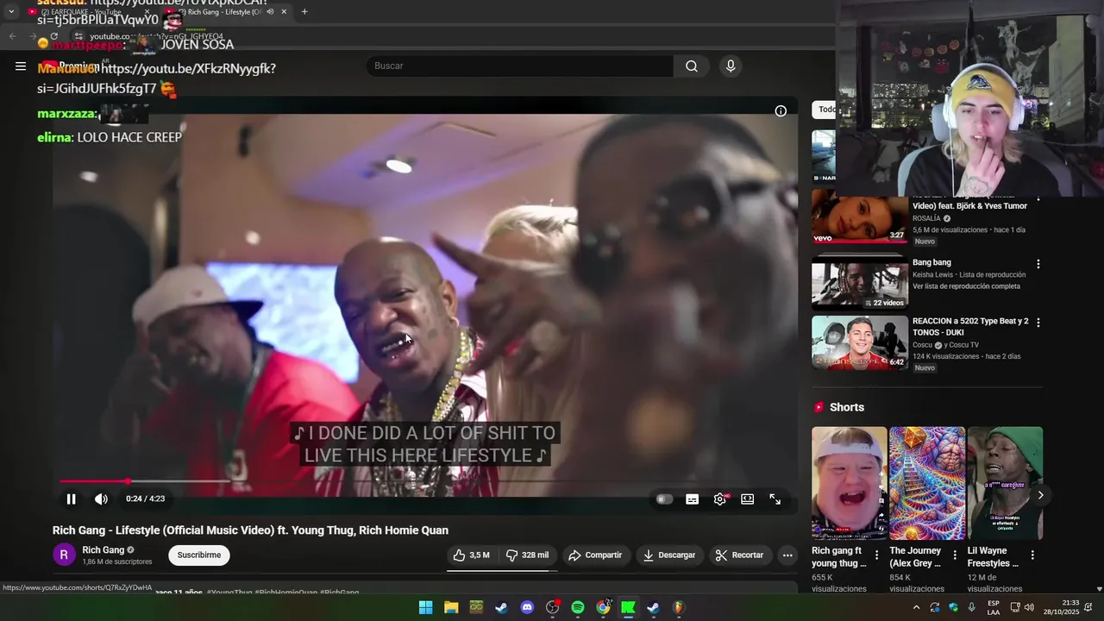The height and width of the screenshot is (621, 1104).
Task: Open the 'Lil Wayne Freestyles' short thumbnail
Action: (x=1005, y=483)
